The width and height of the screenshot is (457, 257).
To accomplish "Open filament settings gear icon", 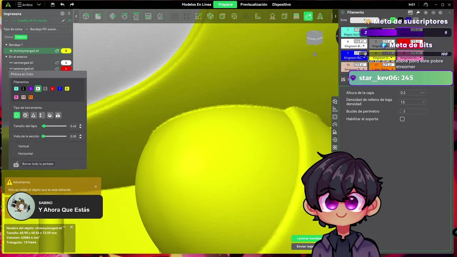I will pyautogui.click(x=440, y=12).
